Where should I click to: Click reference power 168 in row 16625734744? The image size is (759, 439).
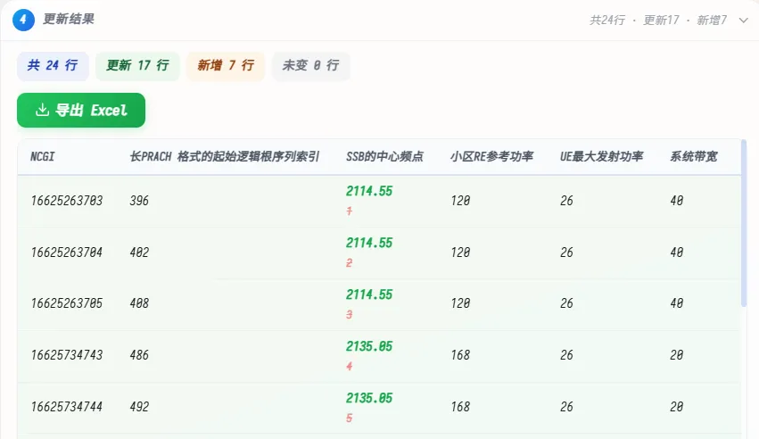(460, 407)
